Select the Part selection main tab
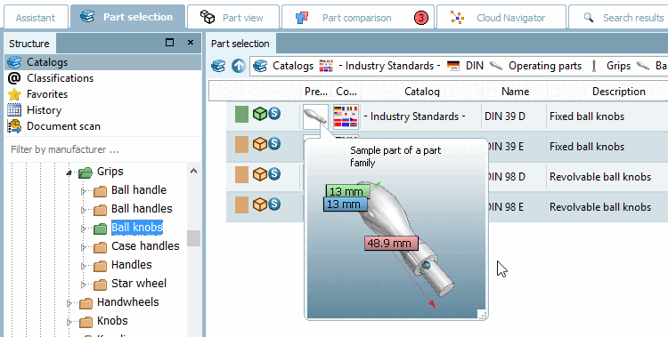 click(127, 17)
